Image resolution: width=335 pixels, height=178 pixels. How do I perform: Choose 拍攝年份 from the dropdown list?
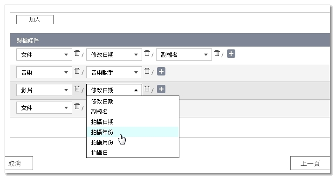pyautogui.click(x=133, y=132)
